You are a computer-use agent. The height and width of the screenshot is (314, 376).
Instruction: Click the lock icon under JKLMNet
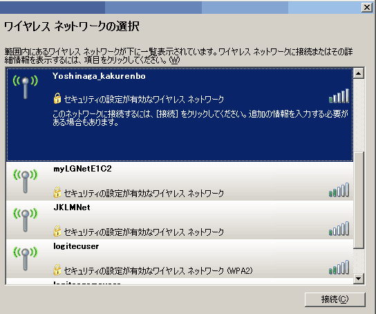click(x=57, y=231)
